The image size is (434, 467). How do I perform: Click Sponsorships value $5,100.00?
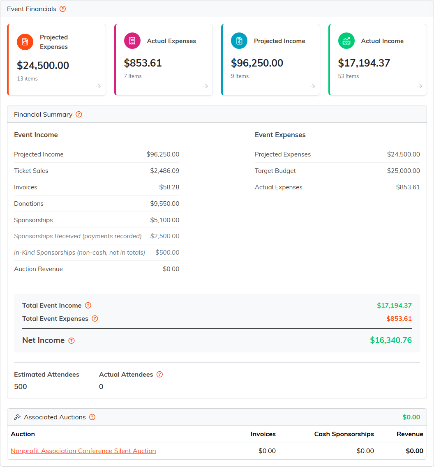point(165,220)
